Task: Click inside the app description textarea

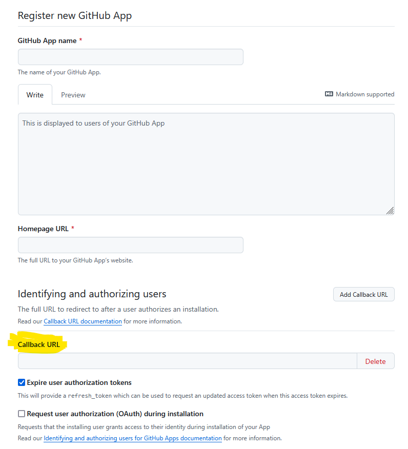Action: coord(206,164)
